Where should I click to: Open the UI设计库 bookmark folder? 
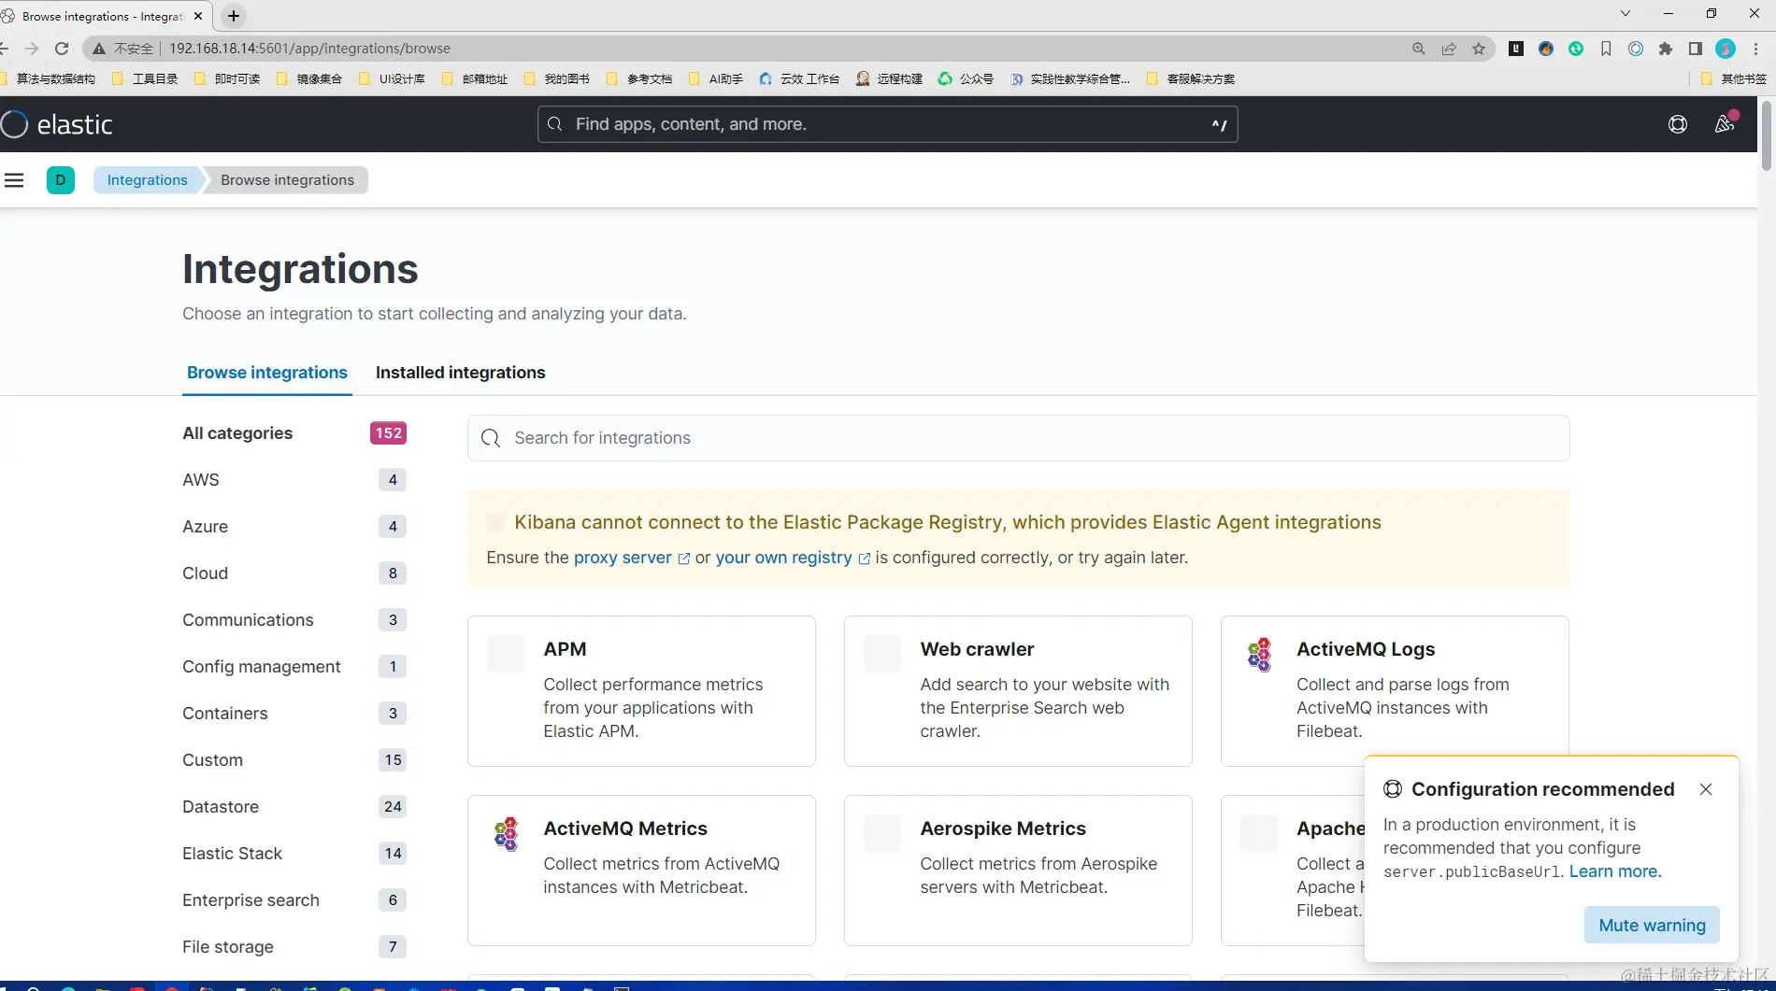[393, 79]
